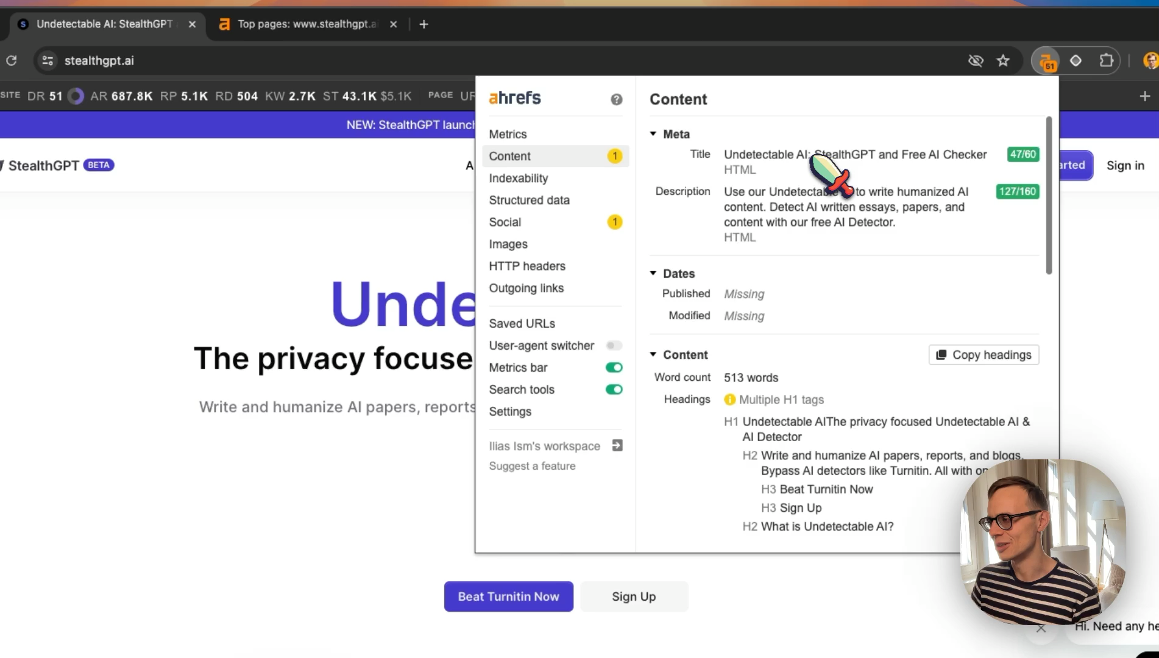Viewport: 1159px width, 658px height.
Task: Click the Multiple H1 tags warning icon
Action: [729, 400]
